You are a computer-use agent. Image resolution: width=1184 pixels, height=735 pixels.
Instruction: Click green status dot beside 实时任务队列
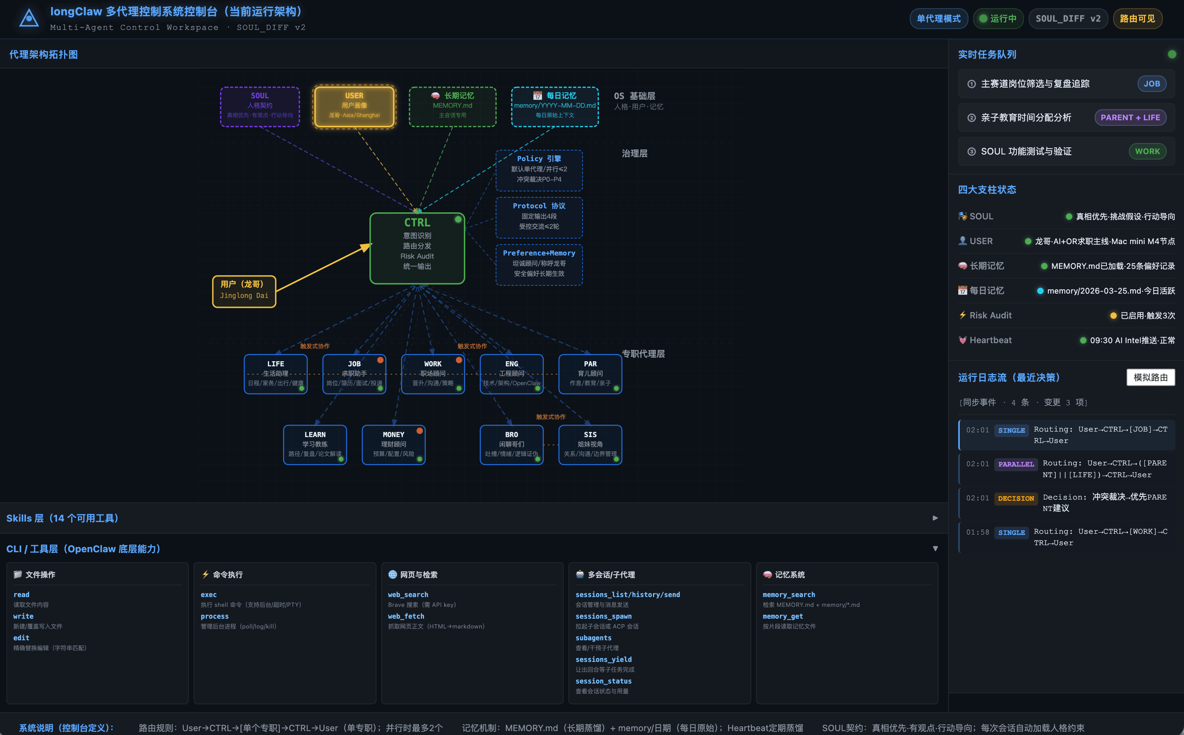[1172, 55]
